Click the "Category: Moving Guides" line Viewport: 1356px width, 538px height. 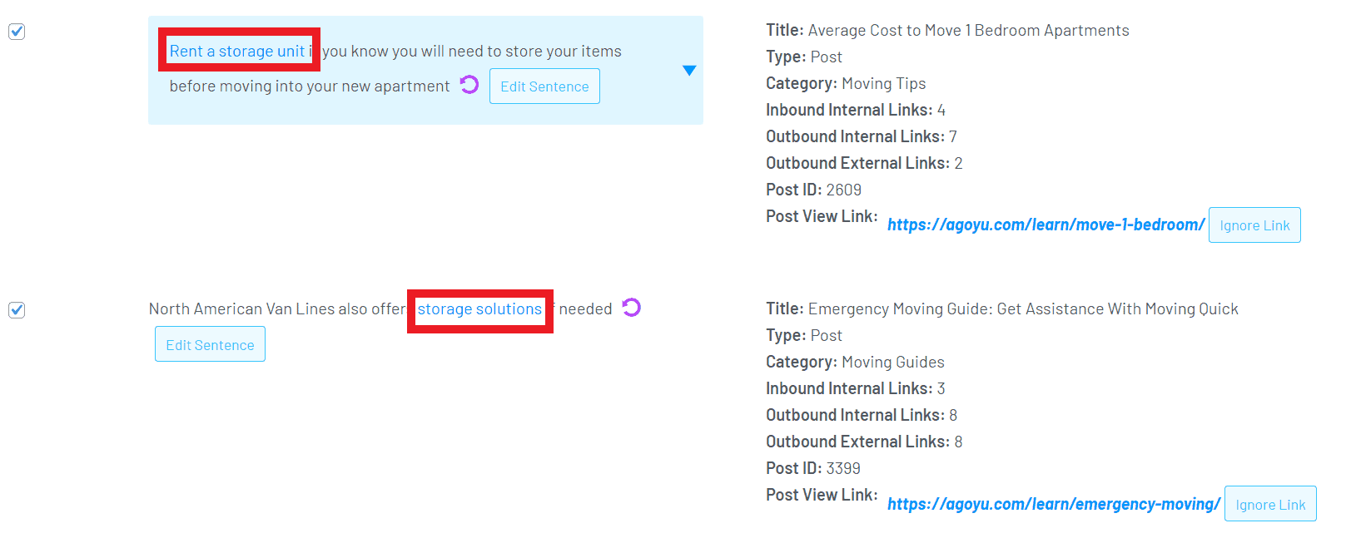(x=854, y=362)
